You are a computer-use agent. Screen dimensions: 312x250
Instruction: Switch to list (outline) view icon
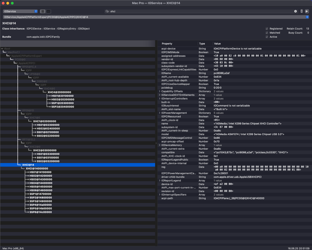click(x=42, y=11)
